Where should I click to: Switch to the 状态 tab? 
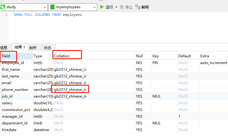point(48,48)
